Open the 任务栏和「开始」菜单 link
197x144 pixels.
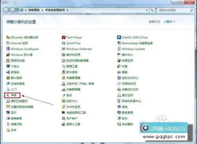[x=80, y=84]
